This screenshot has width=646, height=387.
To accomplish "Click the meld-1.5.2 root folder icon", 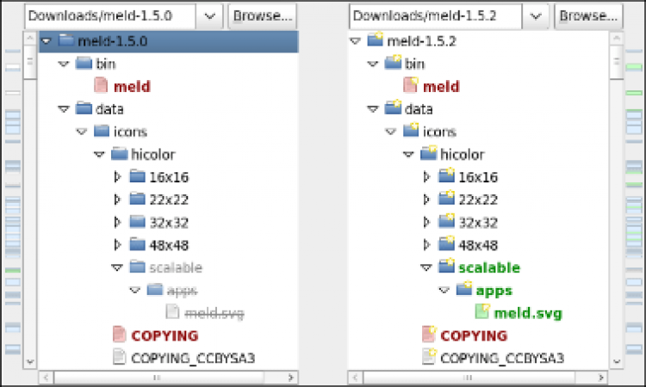I will pyautogui.click(x=376, y=40).
